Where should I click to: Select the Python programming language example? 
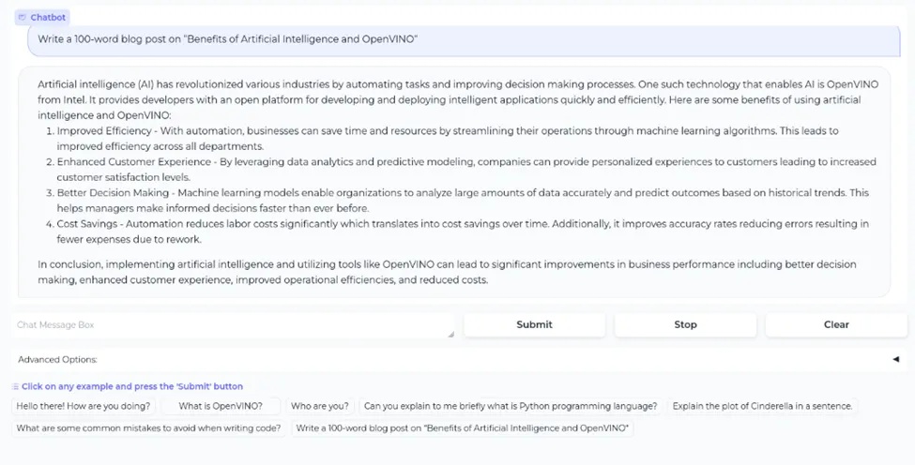click(x=511, y=406)
